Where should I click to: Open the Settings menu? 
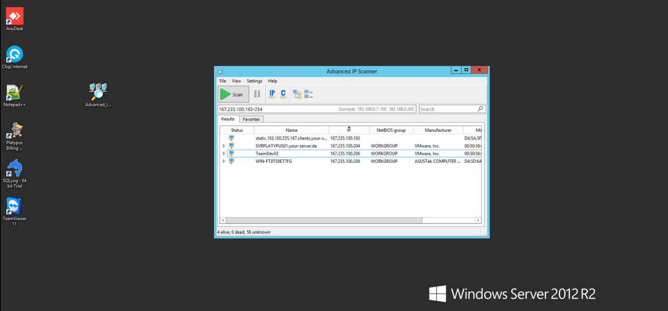(254, 81)
